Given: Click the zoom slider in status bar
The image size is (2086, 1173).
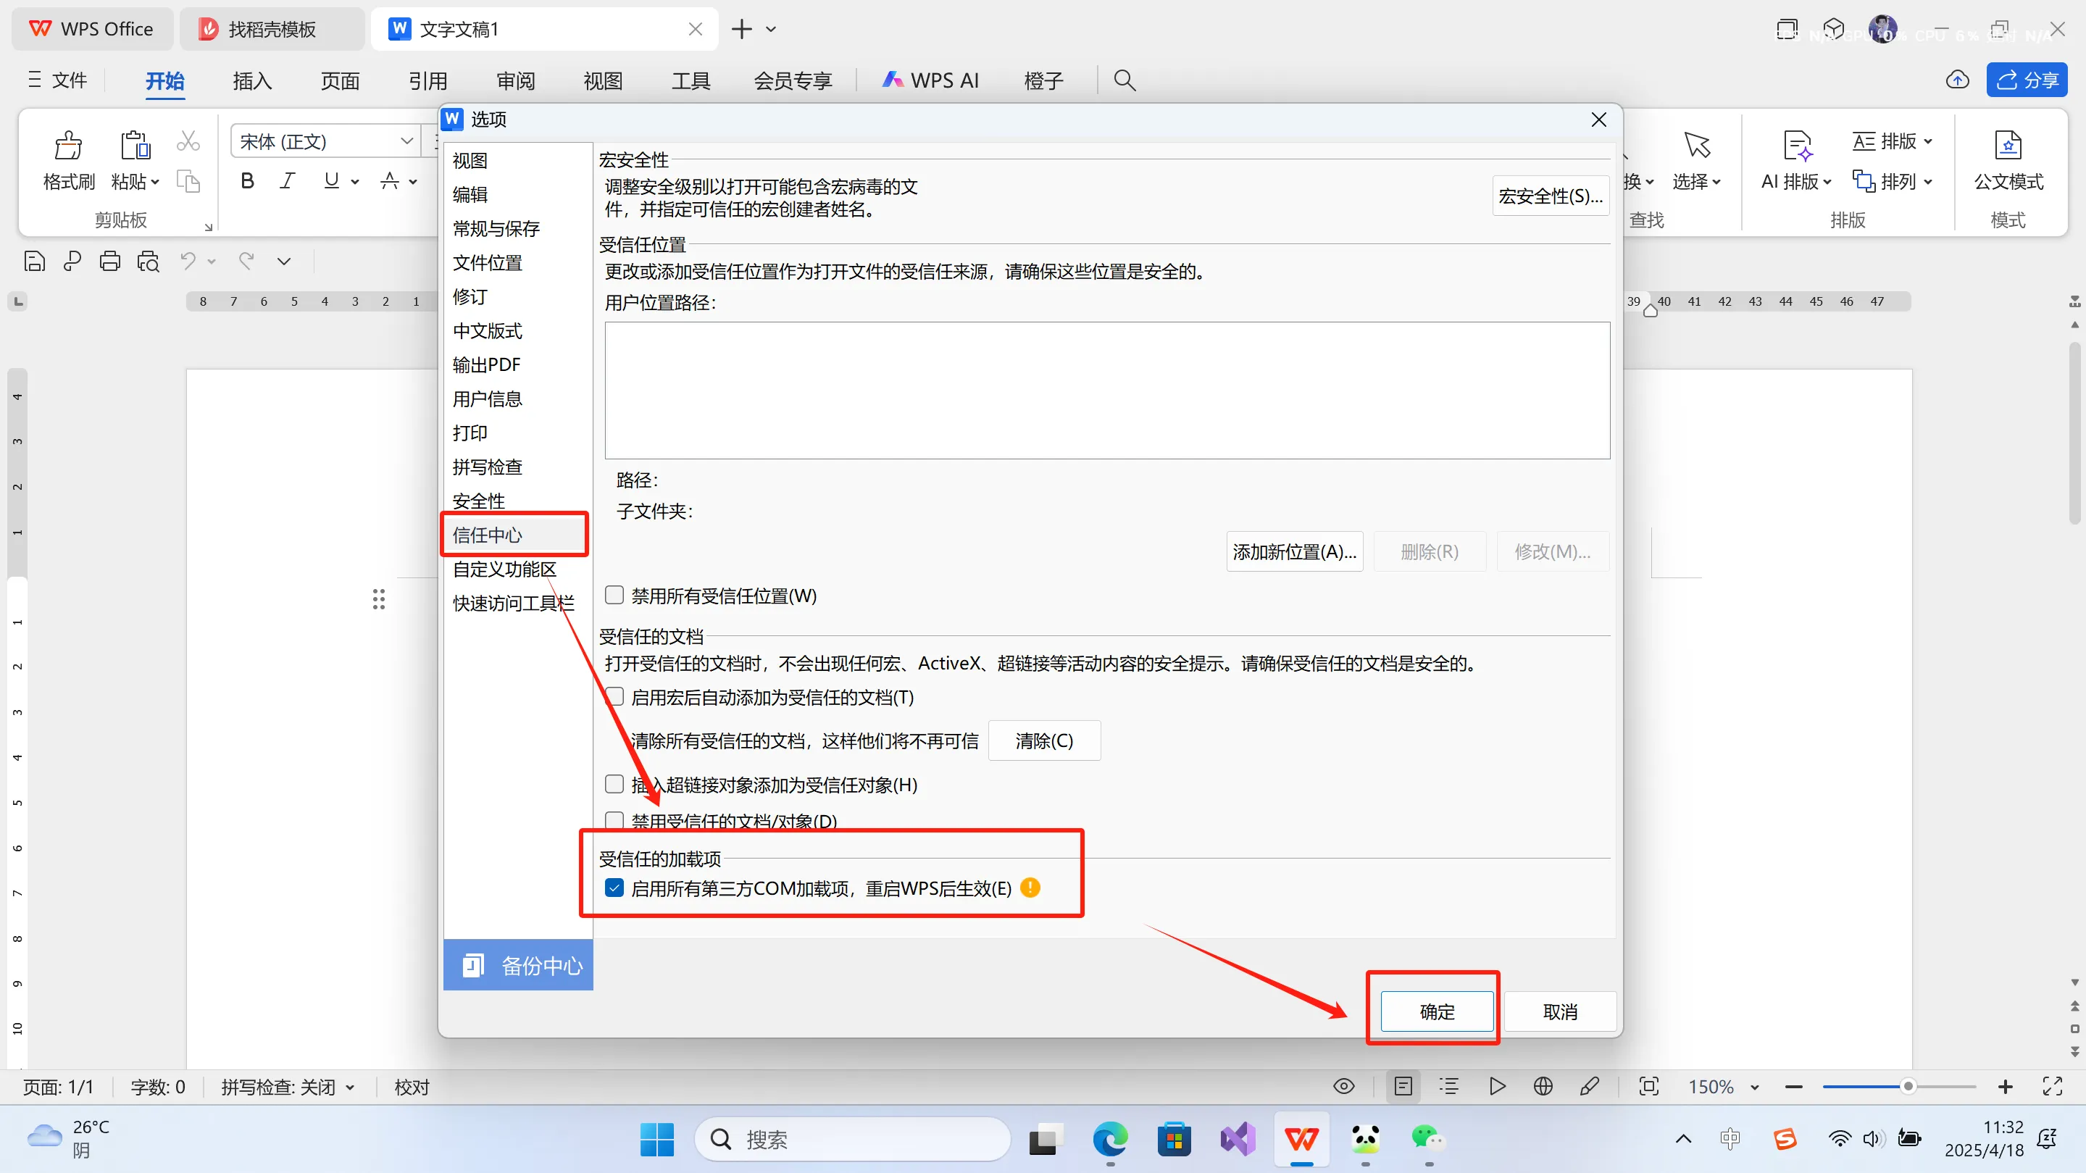Looking at the screenshot, I should pyautogui.click(x=1907, y=1086).
